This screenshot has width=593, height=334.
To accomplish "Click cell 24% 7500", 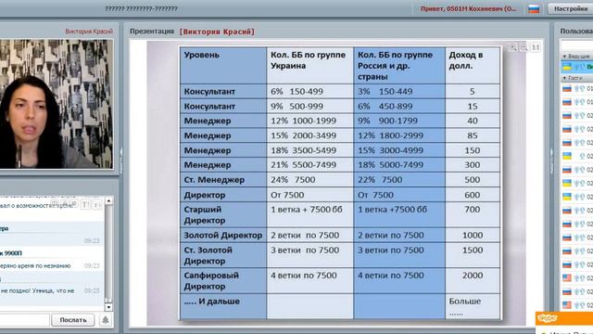I will click(310, 180).
